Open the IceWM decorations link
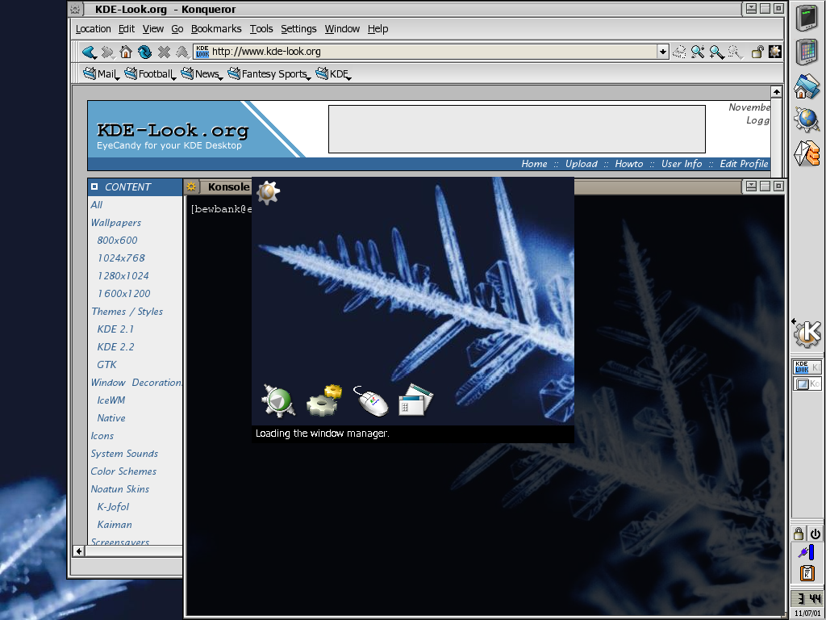This screenshot has height=620, width=826. pyautogui.click(x=111, y=400)
